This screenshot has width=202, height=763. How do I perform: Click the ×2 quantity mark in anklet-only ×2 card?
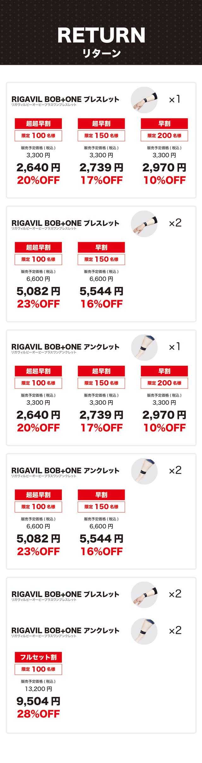coord(175,470)
